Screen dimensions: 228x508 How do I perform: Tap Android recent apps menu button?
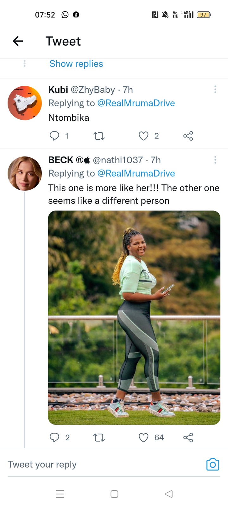click(x=60, y=494)
